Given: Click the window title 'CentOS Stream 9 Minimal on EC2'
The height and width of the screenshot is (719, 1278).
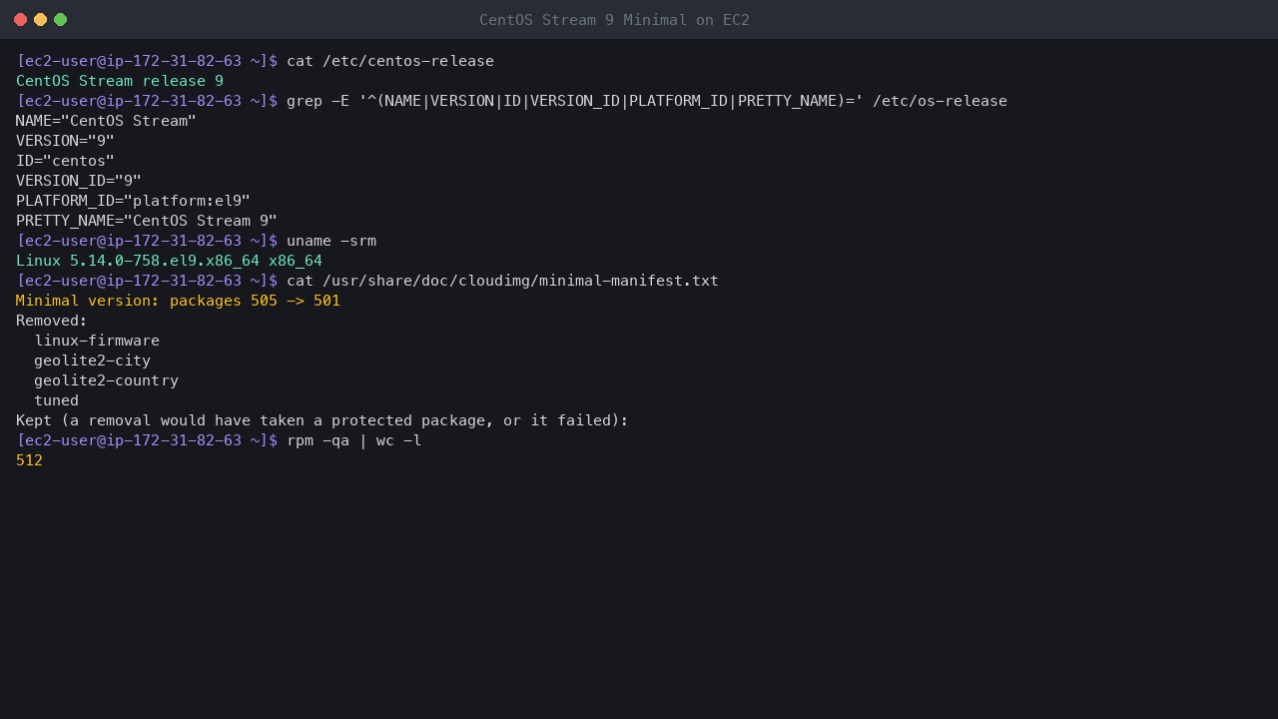Looking at the screenshot, I should pos(614,20).
